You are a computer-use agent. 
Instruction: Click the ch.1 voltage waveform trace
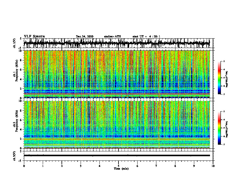(117, 43)
